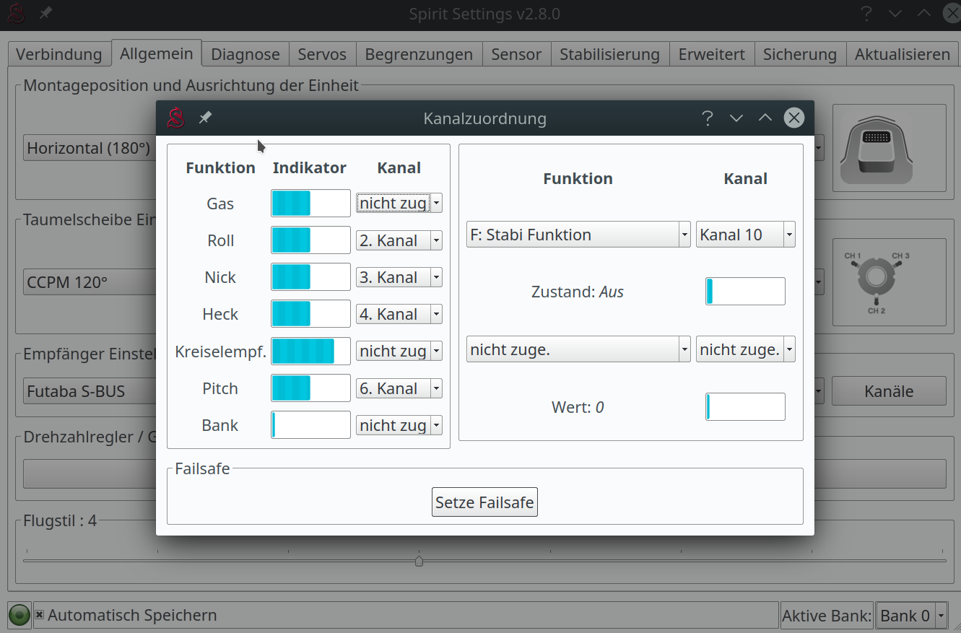Click the pin icon in Spirit Settings title bar

[x=45, y=14]
